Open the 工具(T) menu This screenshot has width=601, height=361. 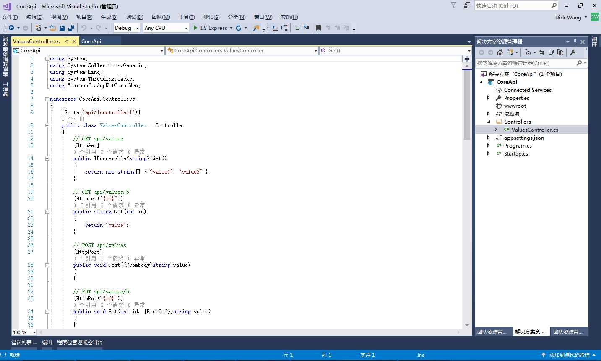click(187, 17)
